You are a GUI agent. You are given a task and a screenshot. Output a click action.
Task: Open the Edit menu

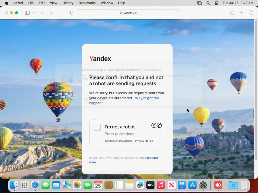[42, 3]
